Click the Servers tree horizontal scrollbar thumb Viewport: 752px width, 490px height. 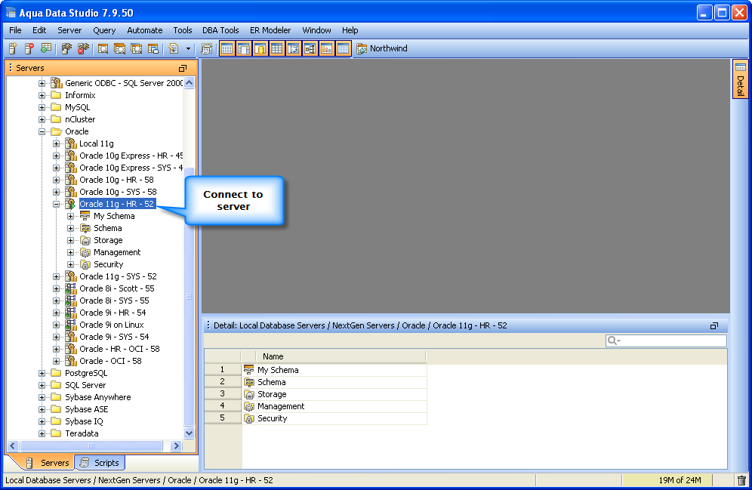pyautogui.click(x=91, y=446)
